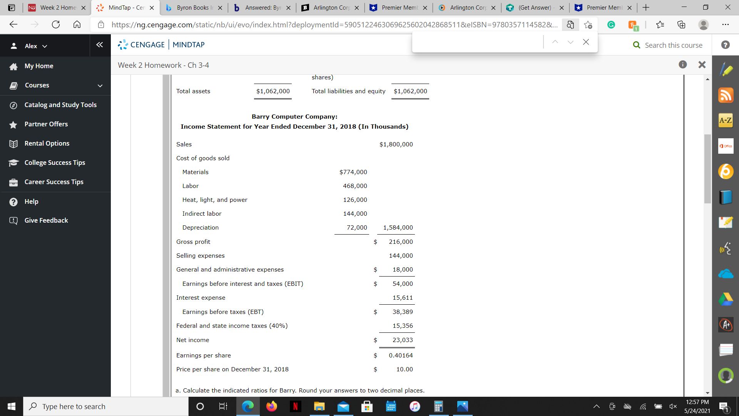739x416 pixels.
Task: Open the Google Drive app icon
Action: pyautogui.click(x=726, y=299)
